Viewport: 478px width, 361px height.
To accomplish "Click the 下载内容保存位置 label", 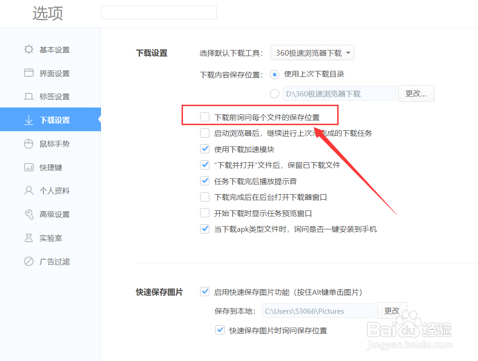I will [232, 75].
